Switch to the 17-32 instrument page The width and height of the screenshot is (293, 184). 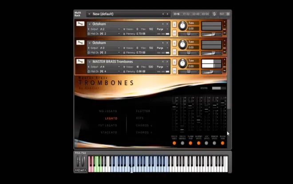pyautogui.click(x=186, y=14)
